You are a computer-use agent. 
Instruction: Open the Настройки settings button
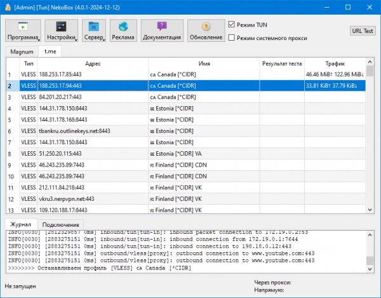(x=61, y=30)
